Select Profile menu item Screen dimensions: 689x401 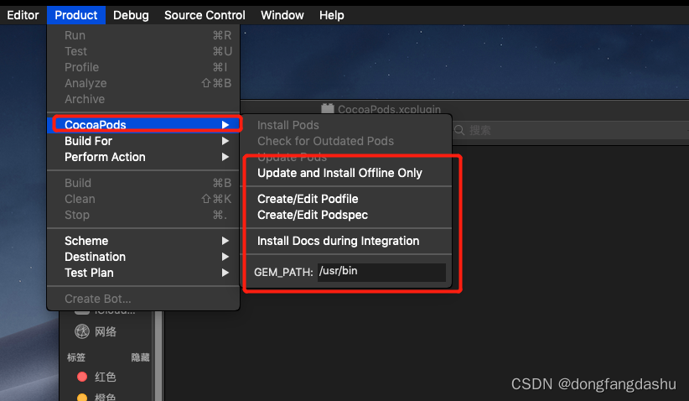click(x=143, y=67)
